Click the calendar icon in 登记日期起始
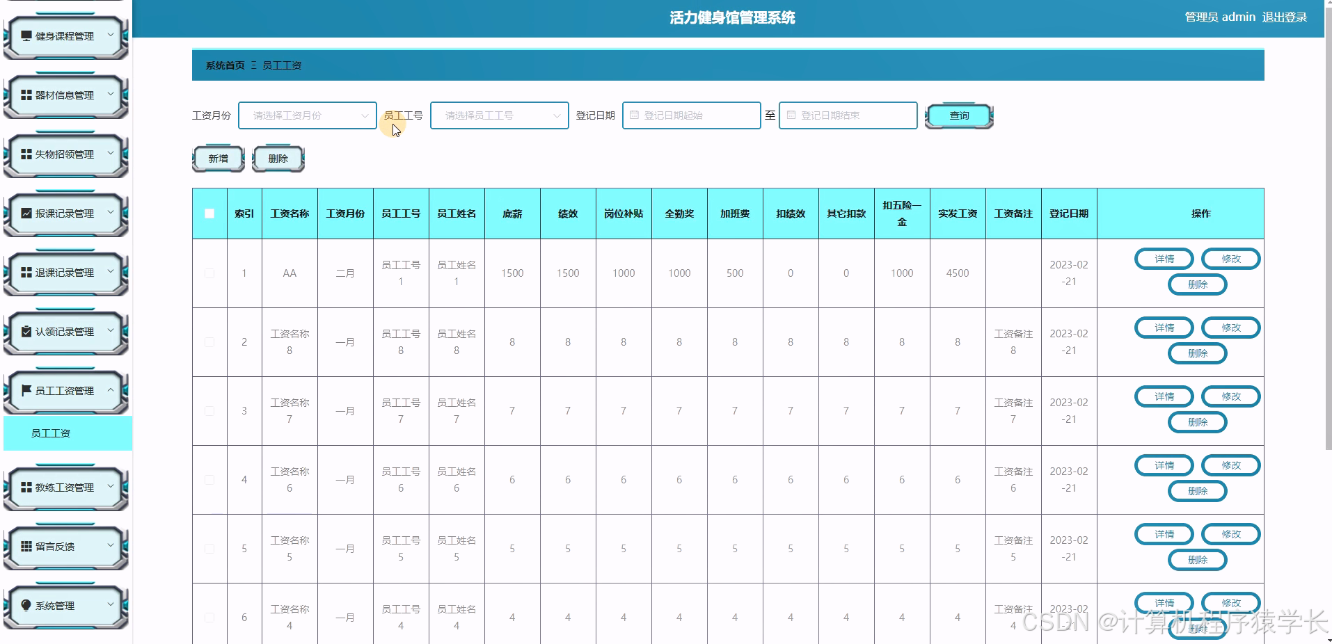Image resolution: width=1332 pixels, height=644 pixels. (634, 115)
